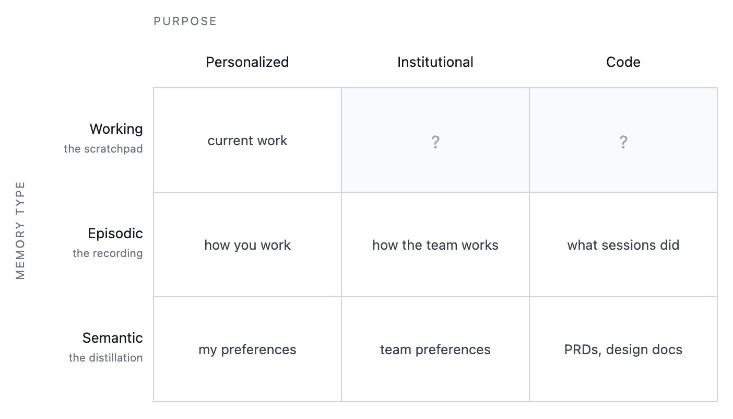Select the Code column header

click(623, 62)
